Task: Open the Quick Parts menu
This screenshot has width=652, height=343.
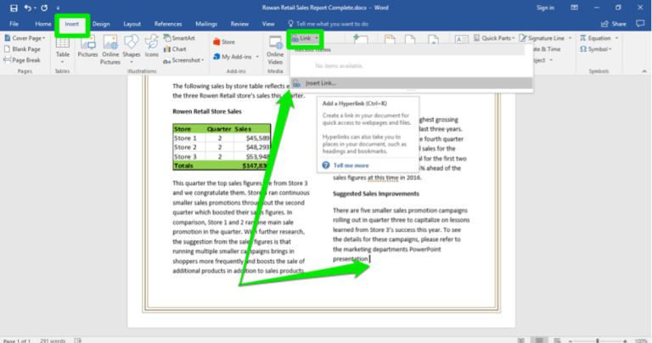Action: tap(493, 38)
